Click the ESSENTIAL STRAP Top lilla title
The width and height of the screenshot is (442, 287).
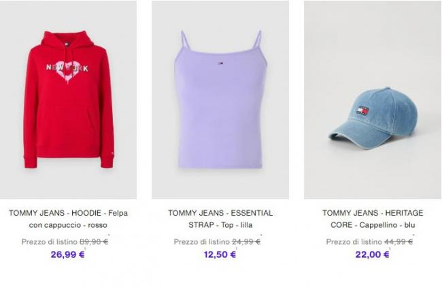(220, 219)
